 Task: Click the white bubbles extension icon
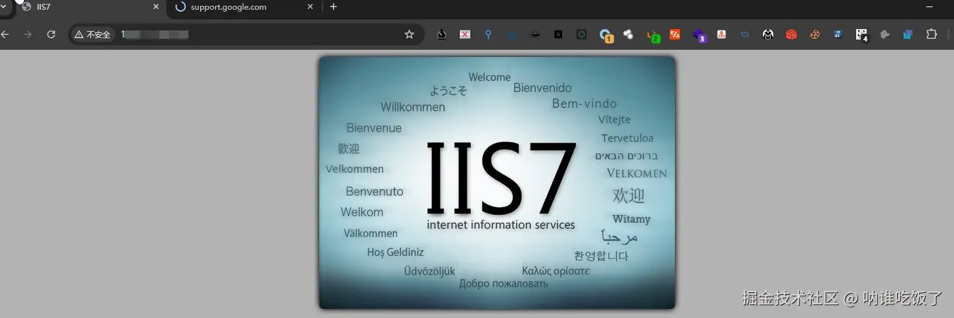coord(628,34)
